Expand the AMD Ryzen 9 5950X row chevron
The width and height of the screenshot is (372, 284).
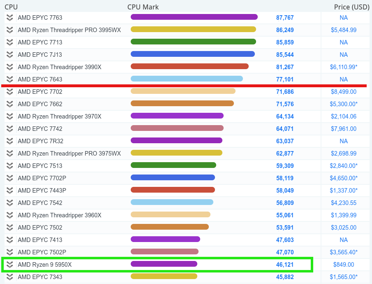[10, 265]
